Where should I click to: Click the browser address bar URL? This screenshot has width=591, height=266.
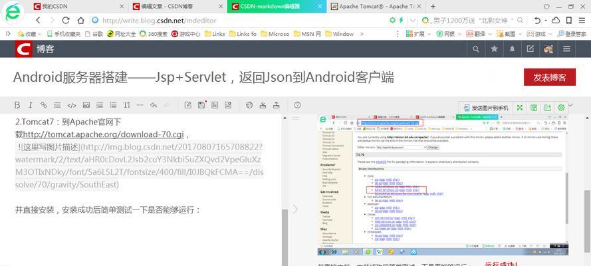point(159,21)
